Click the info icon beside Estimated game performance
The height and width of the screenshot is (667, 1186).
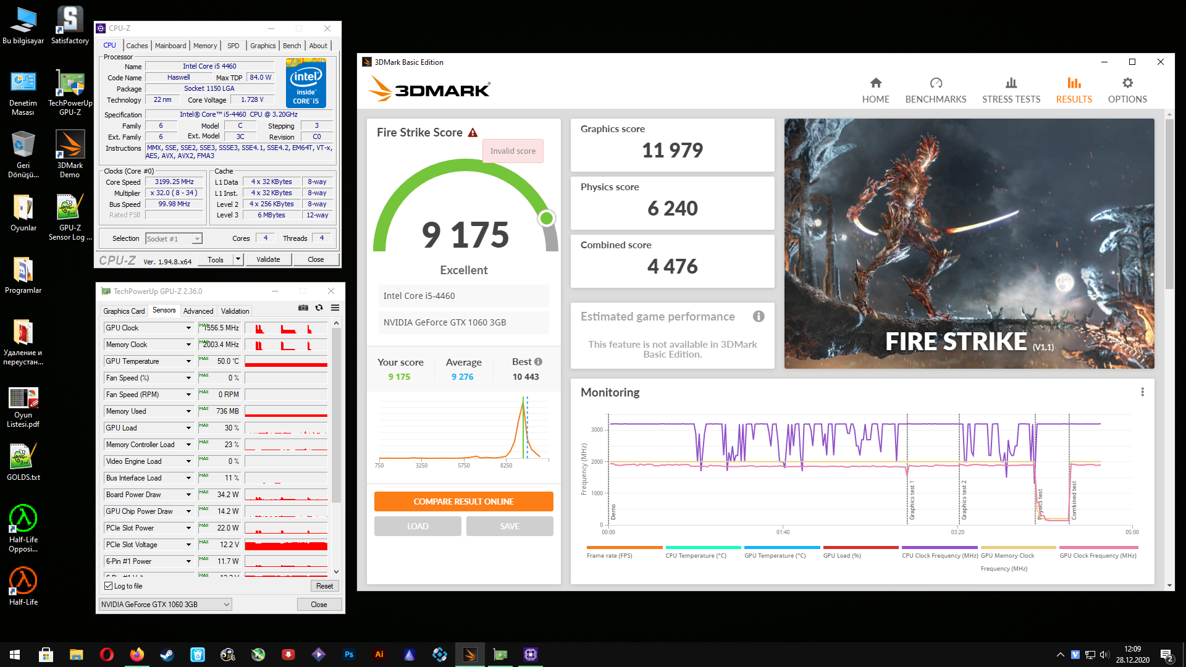click(x=759, y=316)
